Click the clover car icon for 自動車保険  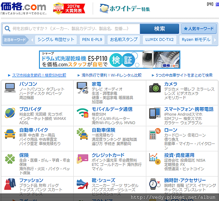(82, 134)
